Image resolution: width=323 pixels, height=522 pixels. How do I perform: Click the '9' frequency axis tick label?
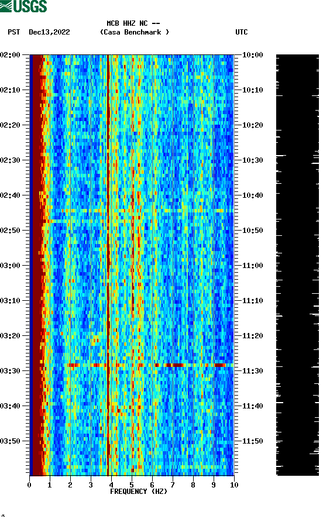[214, 485]
